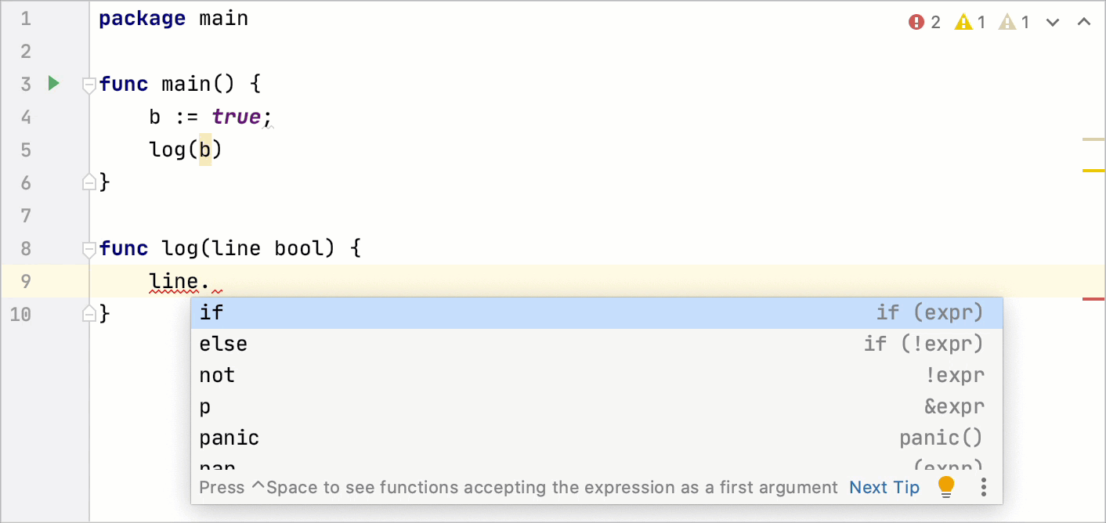This screenshot has height=523, width=1106.
Task: Run the main function from the gutter
Action: click(52, 83)
